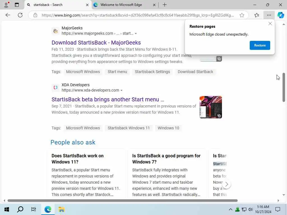
Task: Click the green user tray icon
Action: (237, 209)
